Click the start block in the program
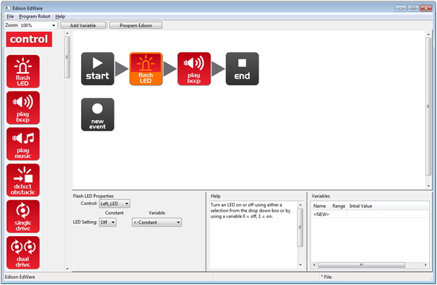Viewport: 437px width, 285px height. (97, 69)
